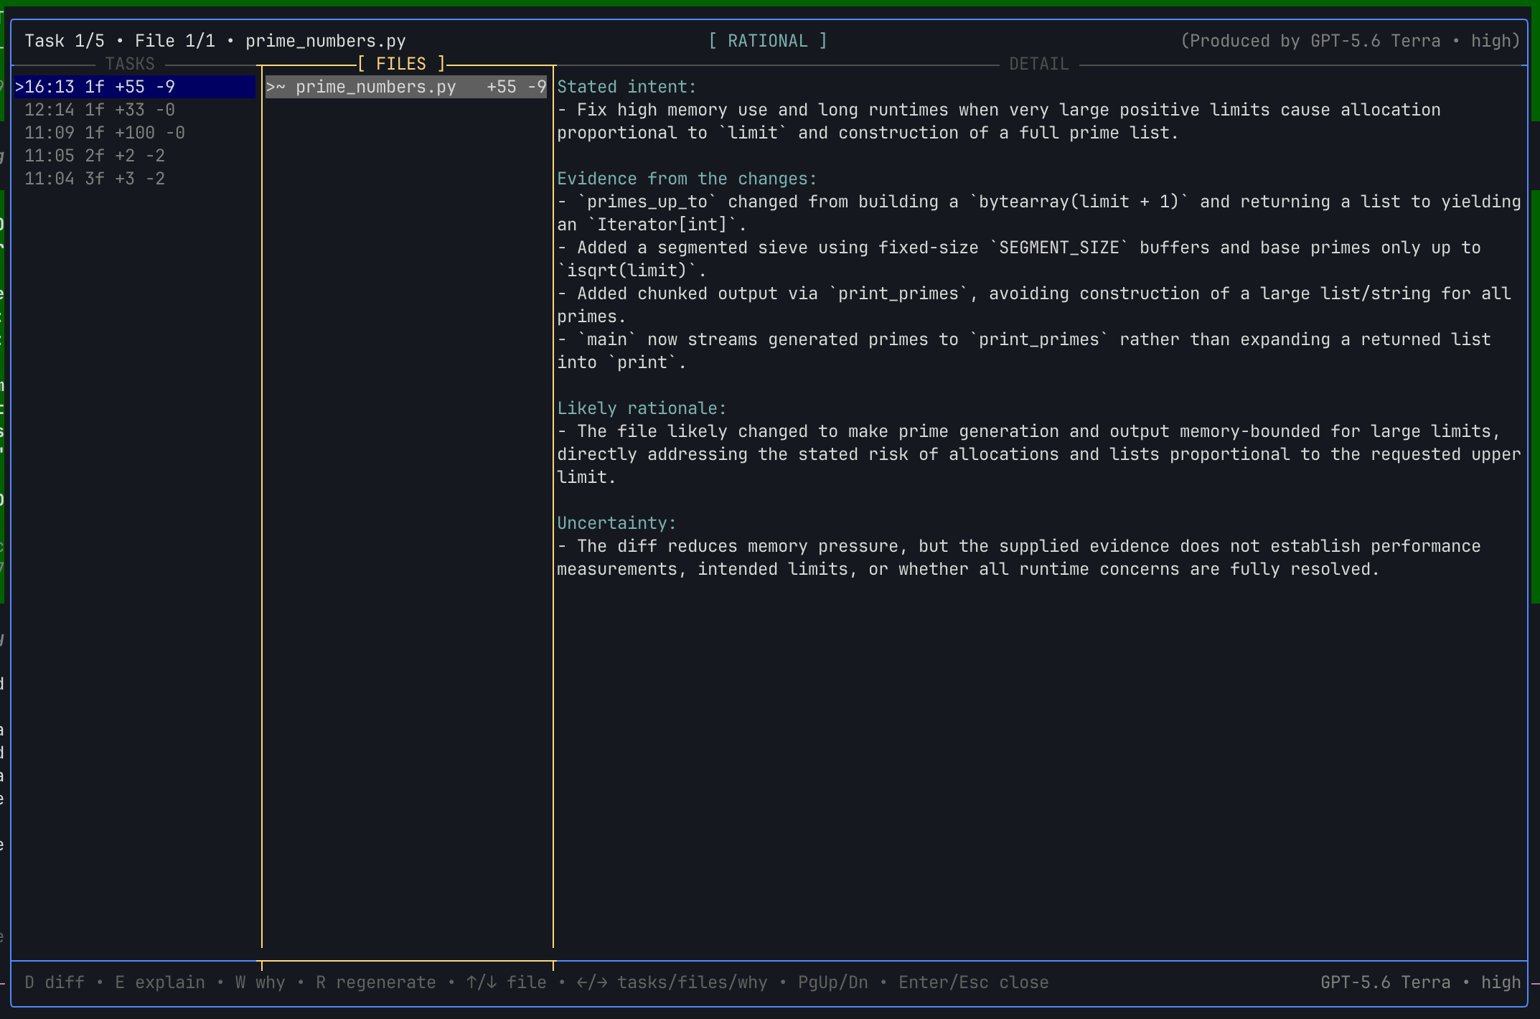Click the Task 1/5 header breadcrumb
This screenshot has width=1540, height=1019.
(x=65, y=41)
